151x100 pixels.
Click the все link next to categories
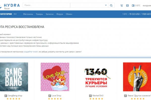tap(15, 14)
